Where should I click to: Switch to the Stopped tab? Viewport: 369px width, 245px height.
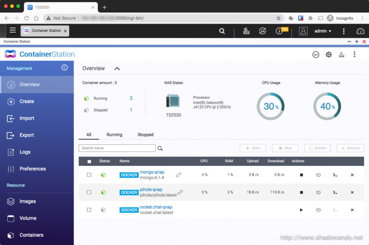pos(145,135)
